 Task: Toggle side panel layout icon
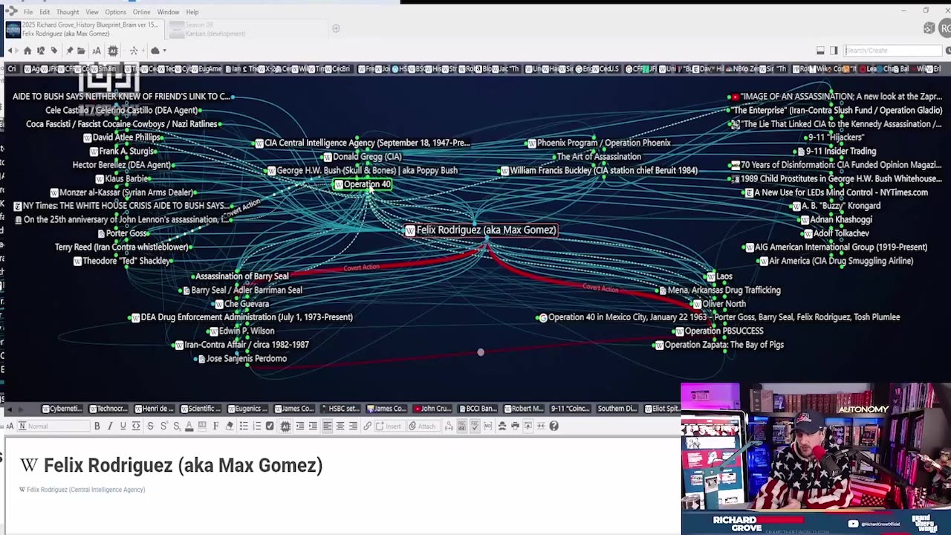834,51
